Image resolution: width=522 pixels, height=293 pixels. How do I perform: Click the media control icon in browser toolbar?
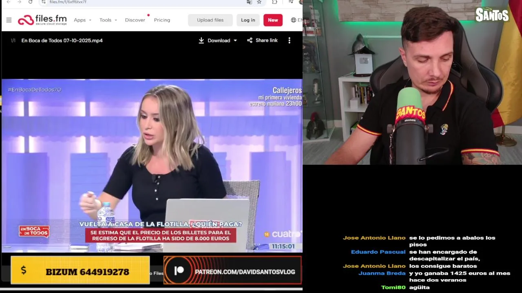pyautogui.click(x=291, y=2)
